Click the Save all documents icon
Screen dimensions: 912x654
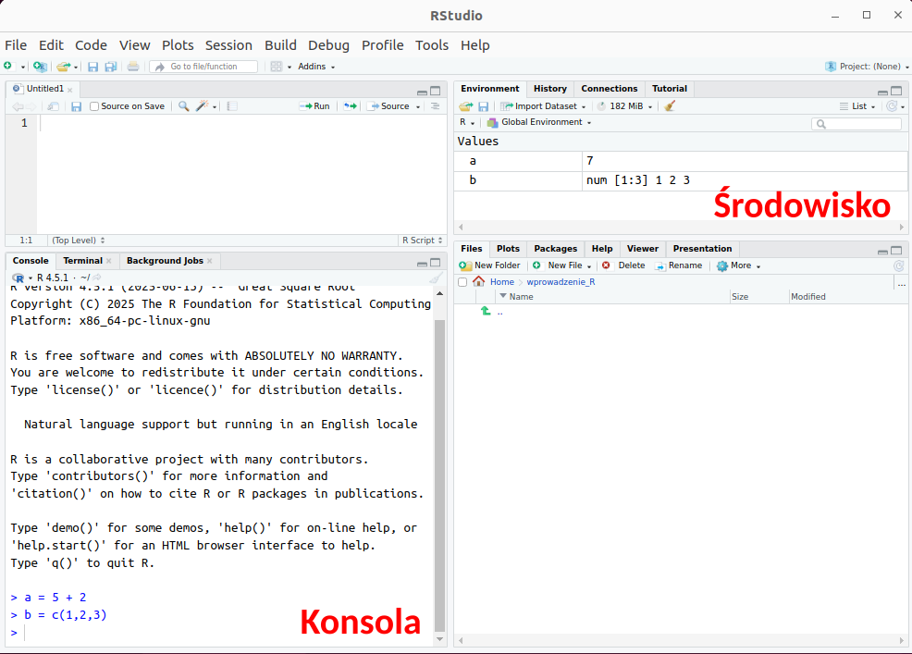pos(110,67)
